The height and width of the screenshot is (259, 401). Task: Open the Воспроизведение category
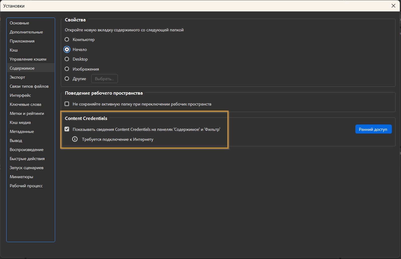click(31, 149)
